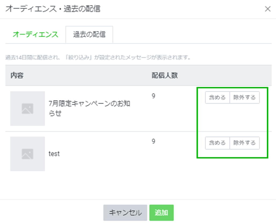The height and width of the screenshot is (223, 276).
Task: Click the picture icon beside 7月限定キャンペーンのお知らせ
Action: coord(27,108)
